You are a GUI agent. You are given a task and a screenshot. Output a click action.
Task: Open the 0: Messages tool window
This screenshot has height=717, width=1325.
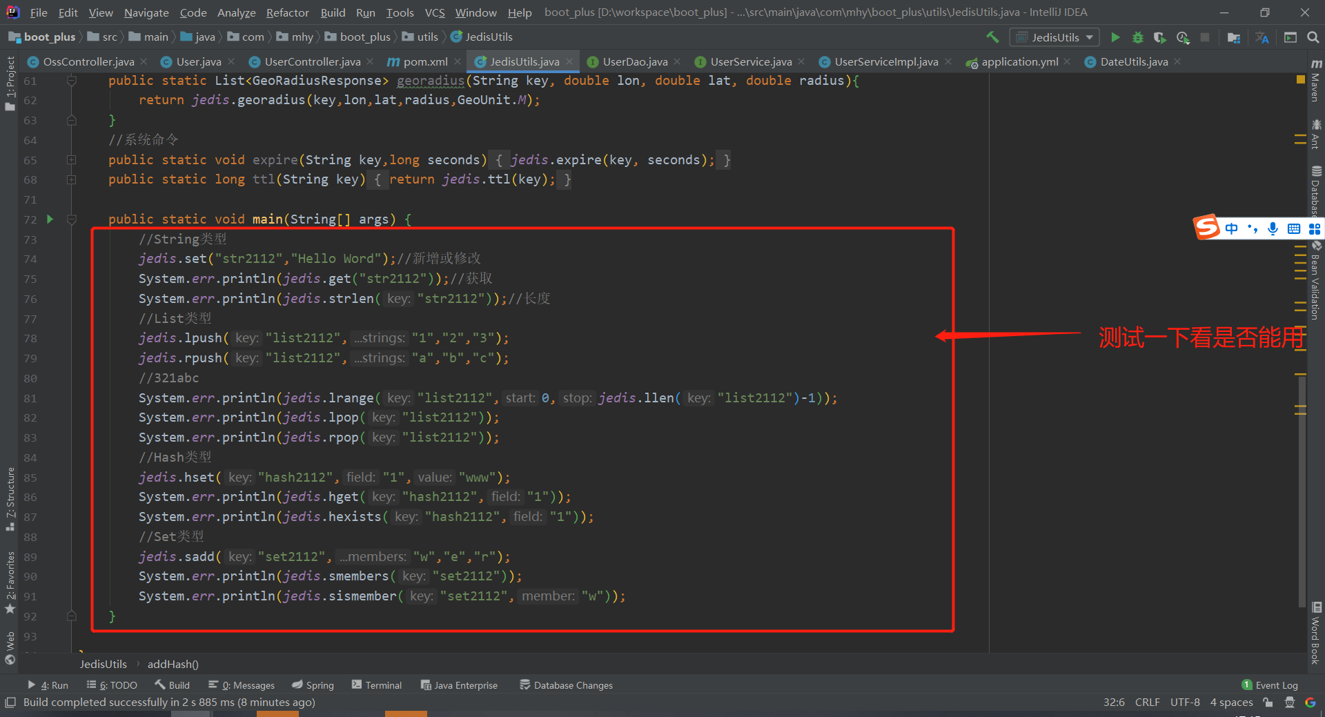pos(242,685)
